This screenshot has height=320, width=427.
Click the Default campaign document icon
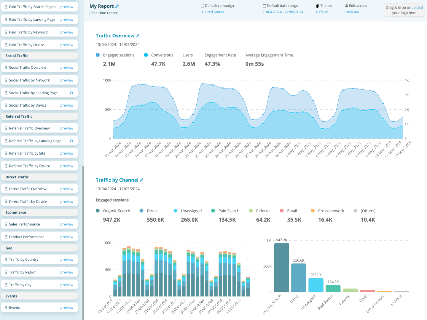pos(203,6)
